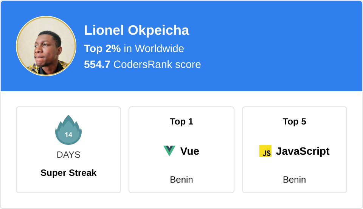Viewport: 363px width, 209px height.
Task: Open the Top 1 Vue badge card
Action: pyautogui.click(x=181, y=150)
